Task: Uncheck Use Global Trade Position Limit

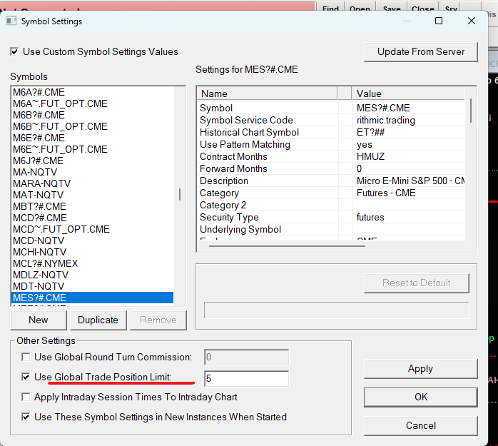Action: [26, 377]
